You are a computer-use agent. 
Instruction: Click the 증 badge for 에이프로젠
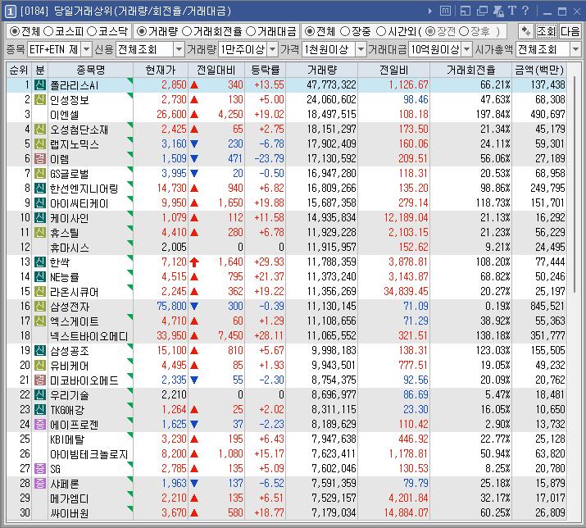point(40,424)
